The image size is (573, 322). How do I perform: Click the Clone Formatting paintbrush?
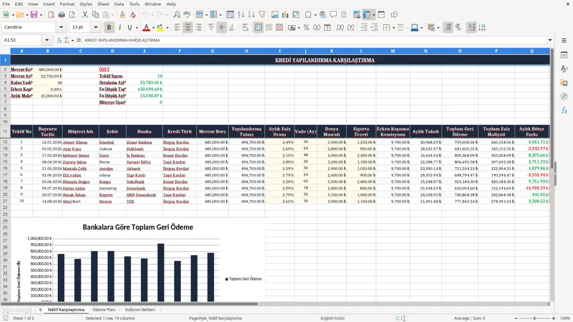(x=122, y=15)
